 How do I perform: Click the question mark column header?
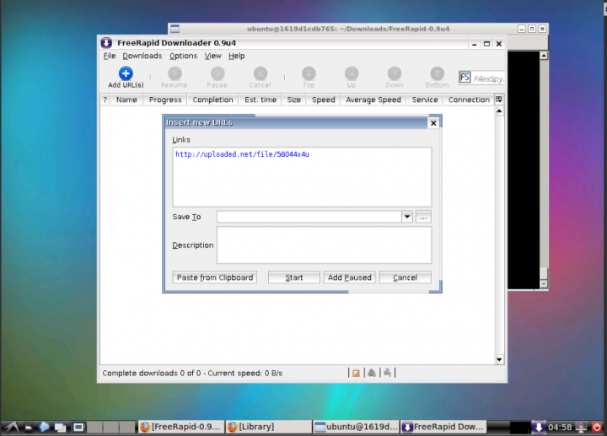[x=105, y=100]
